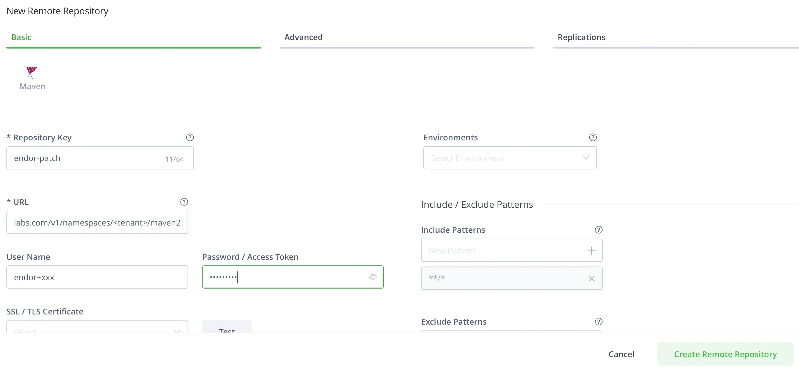Screen dimensions: 799x372
Task: Switch to the Advanced tab
Action: pos(303,37)
